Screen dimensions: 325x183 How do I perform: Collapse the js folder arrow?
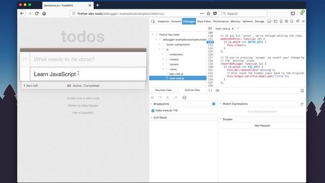coord(159,49)
